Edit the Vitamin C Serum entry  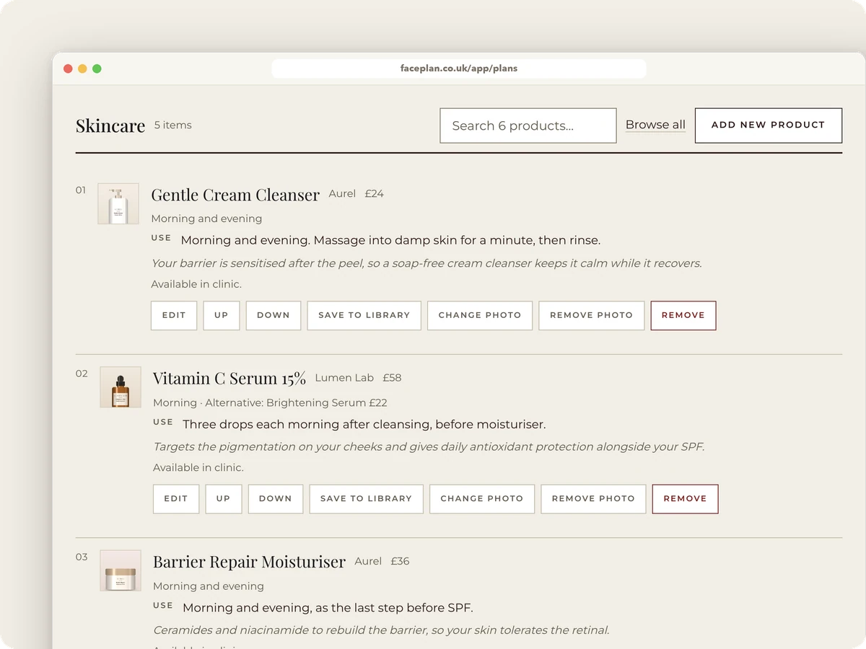(x=176, y=499)
